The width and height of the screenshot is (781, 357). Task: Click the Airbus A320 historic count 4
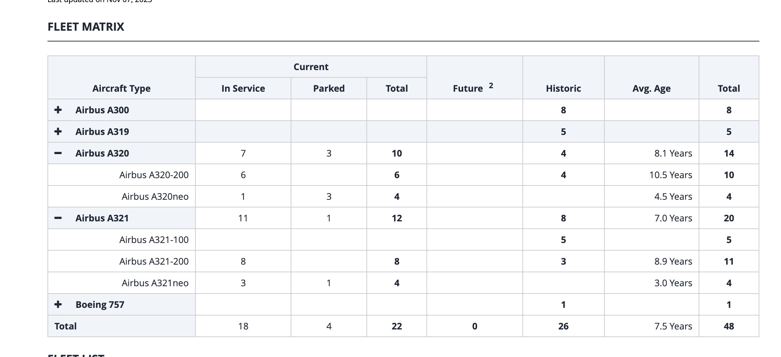point(563,153)
